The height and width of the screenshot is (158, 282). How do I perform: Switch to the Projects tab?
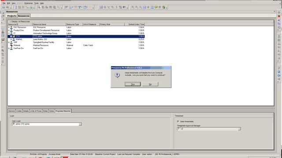[12, 16]
